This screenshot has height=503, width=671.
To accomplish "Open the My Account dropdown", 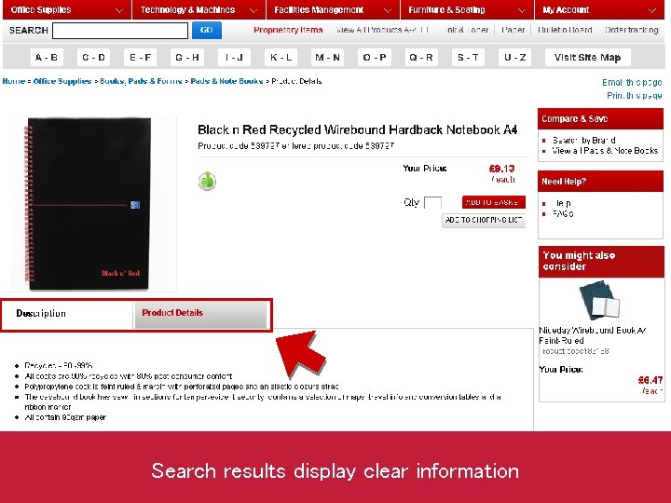I will tap(599, 10).
